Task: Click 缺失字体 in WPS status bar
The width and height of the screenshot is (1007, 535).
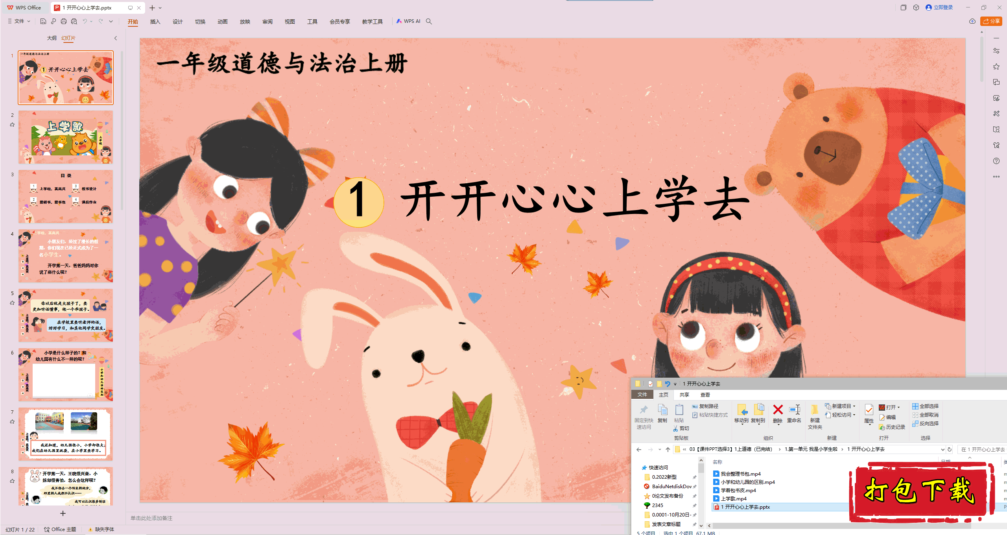Action: coord(101,529)
